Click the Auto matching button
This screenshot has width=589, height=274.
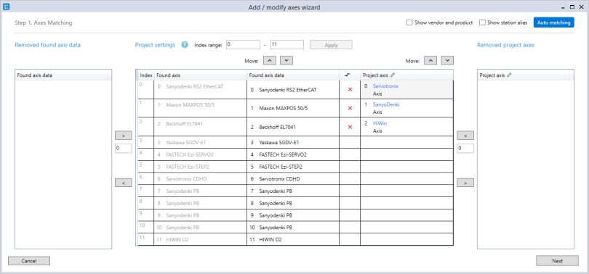point(553,22)
